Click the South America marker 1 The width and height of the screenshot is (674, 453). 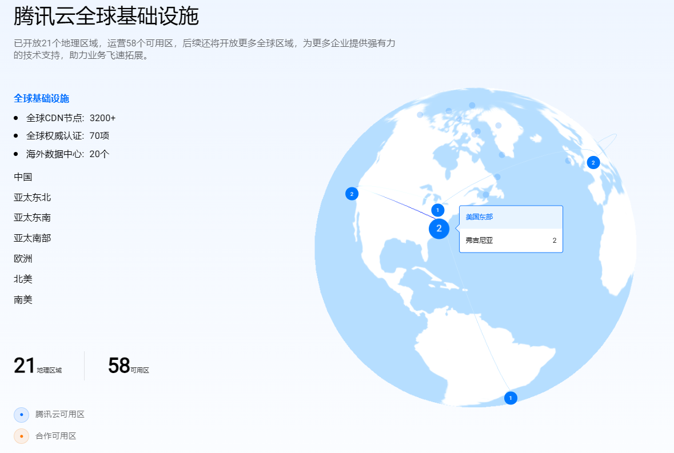click(x=511, y=398)
